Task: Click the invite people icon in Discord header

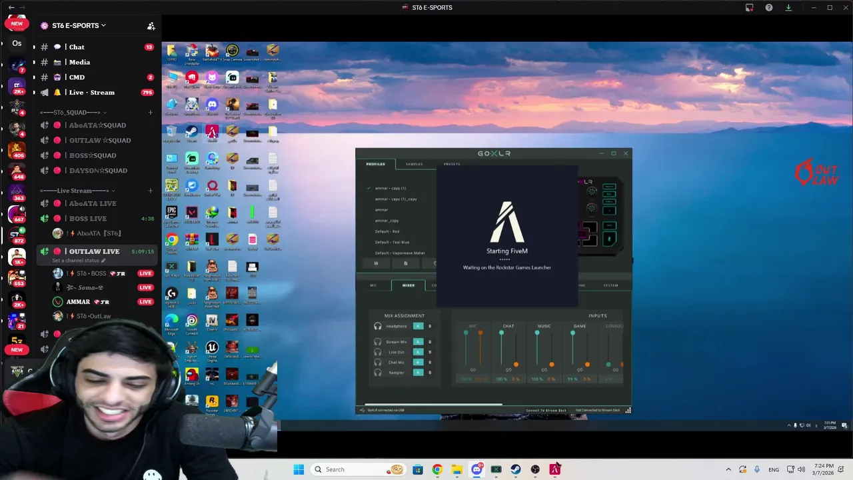Action: (151, 26)
